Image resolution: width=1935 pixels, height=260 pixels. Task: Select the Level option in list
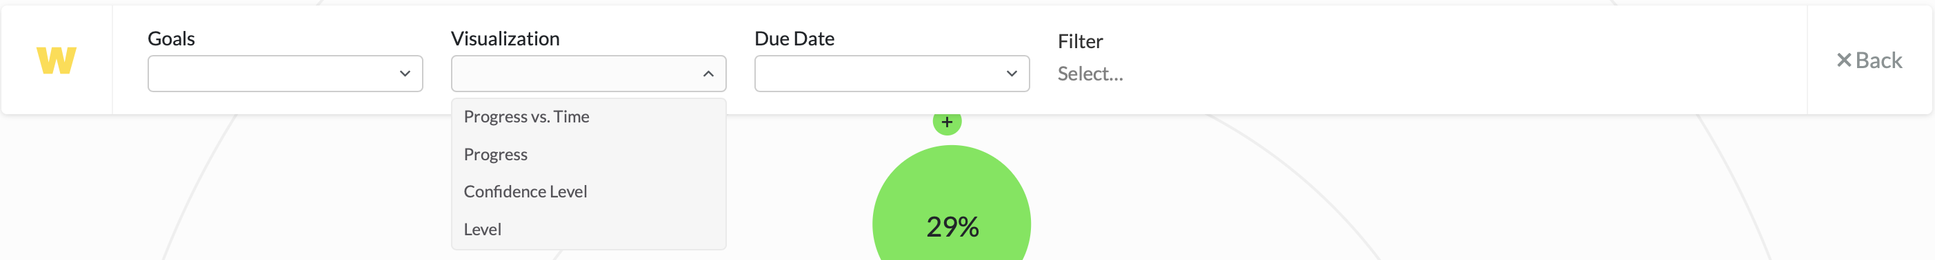[x=588, y=229]
